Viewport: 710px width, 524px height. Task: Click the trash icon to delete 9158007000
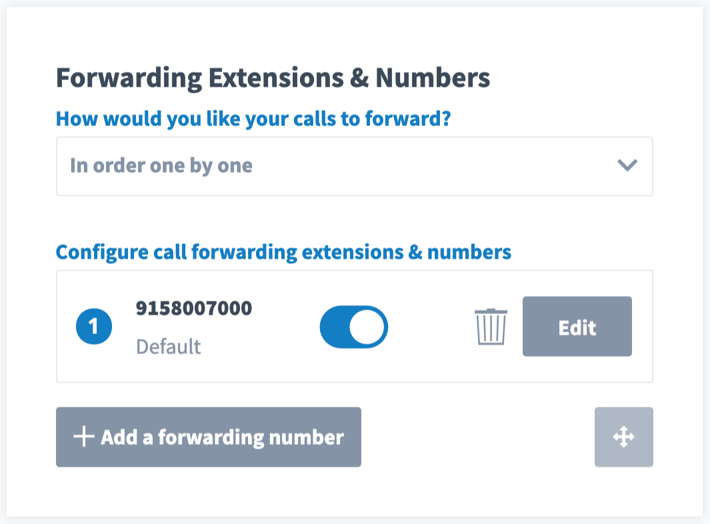tap(490, 327)
